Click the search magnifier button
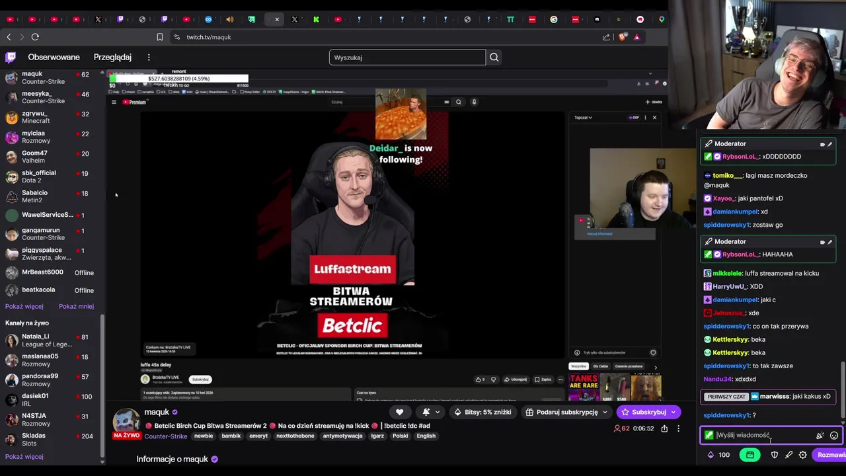The width and height of the screenshot is (846, 476). tap(494, 58)
